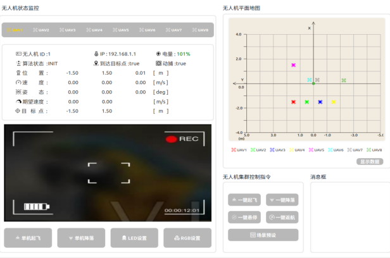Viewport: 390px width, 258px height.
Task: Click the 00:00:12:01 video timestamp
Action: [182, 211]
